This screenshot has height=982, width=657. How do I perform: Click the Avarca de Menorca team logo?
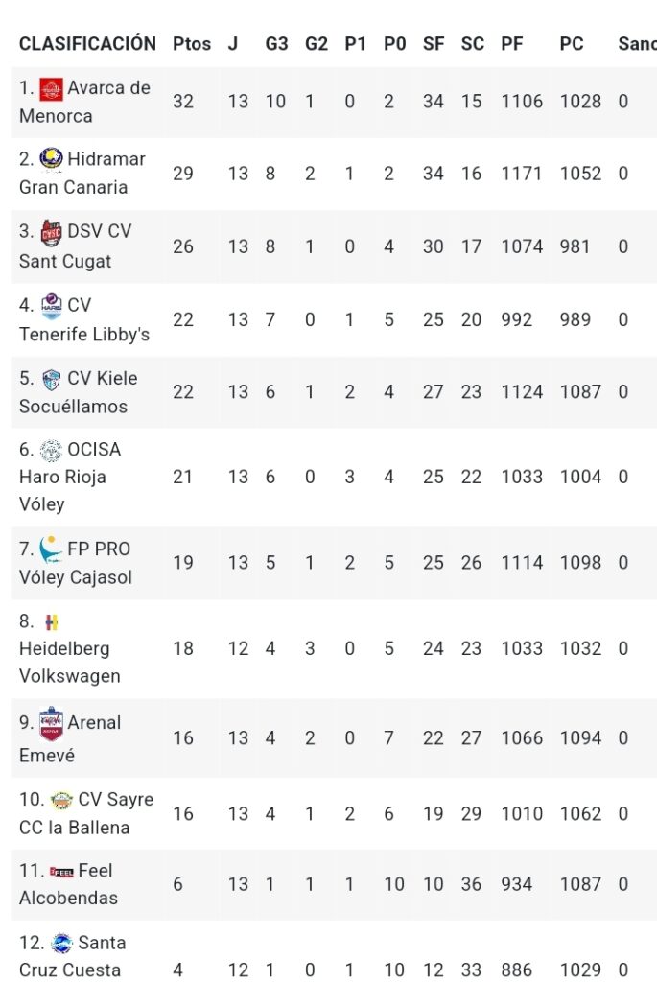pyautogui.click(x=52, y=89)
